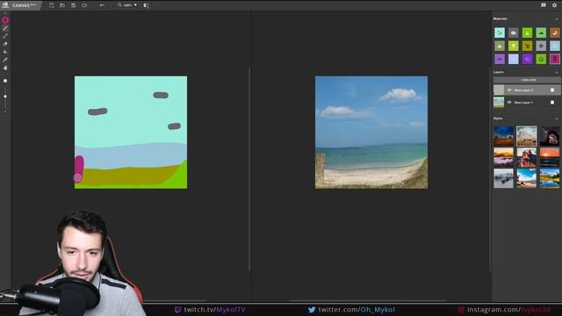Pick the purple material swatch at row start
This screenshot has width=562, height=316.
[x=500, y=59]
